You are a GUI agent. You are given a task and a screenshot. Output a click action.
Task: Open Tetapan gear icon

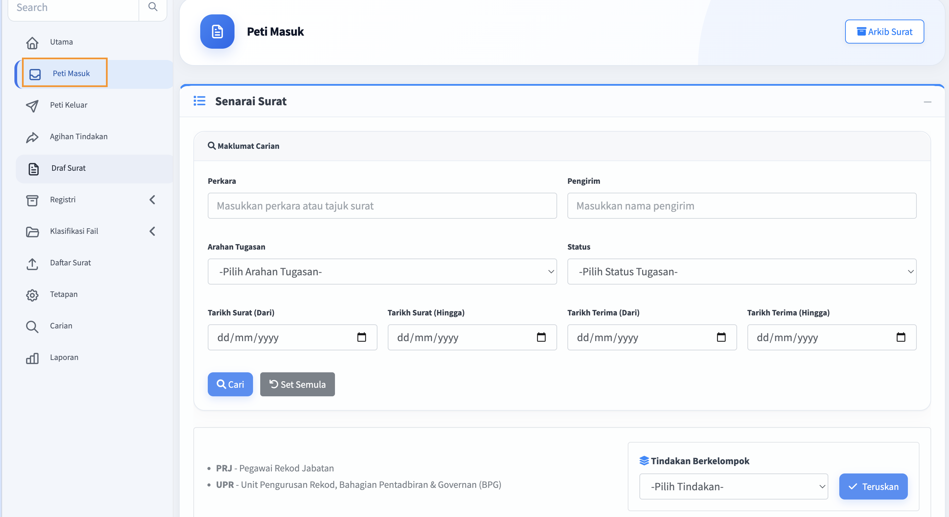point(33,295)
